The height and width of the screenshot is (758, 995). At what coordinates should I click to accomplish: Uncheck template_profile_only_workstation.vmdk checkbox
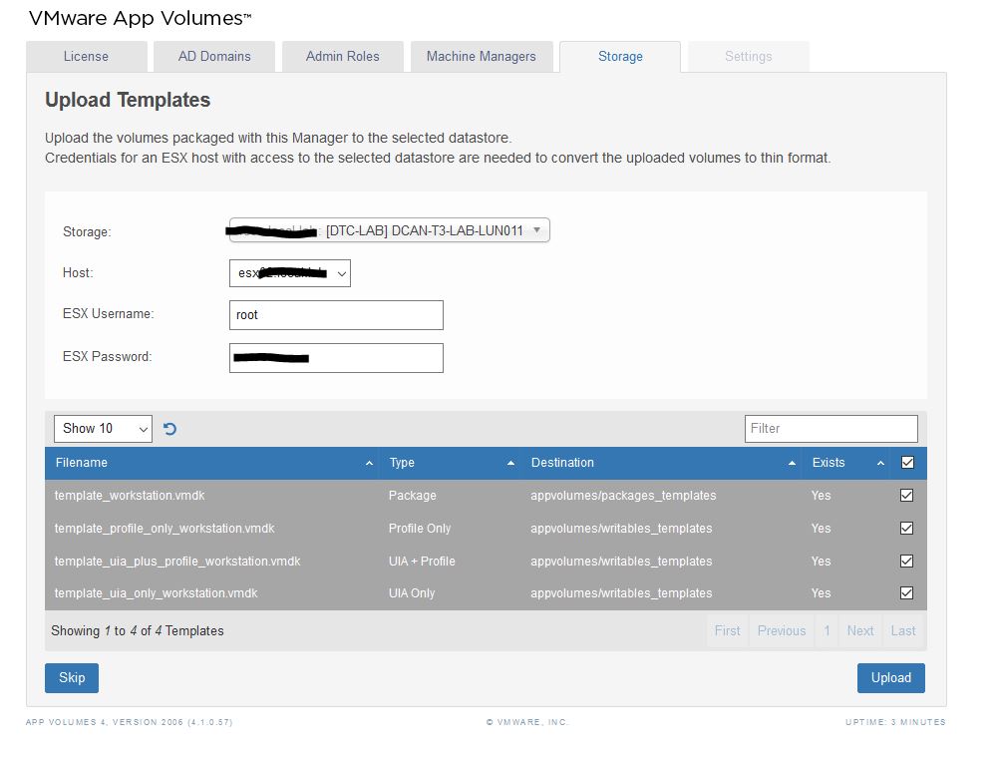point(907,529)
